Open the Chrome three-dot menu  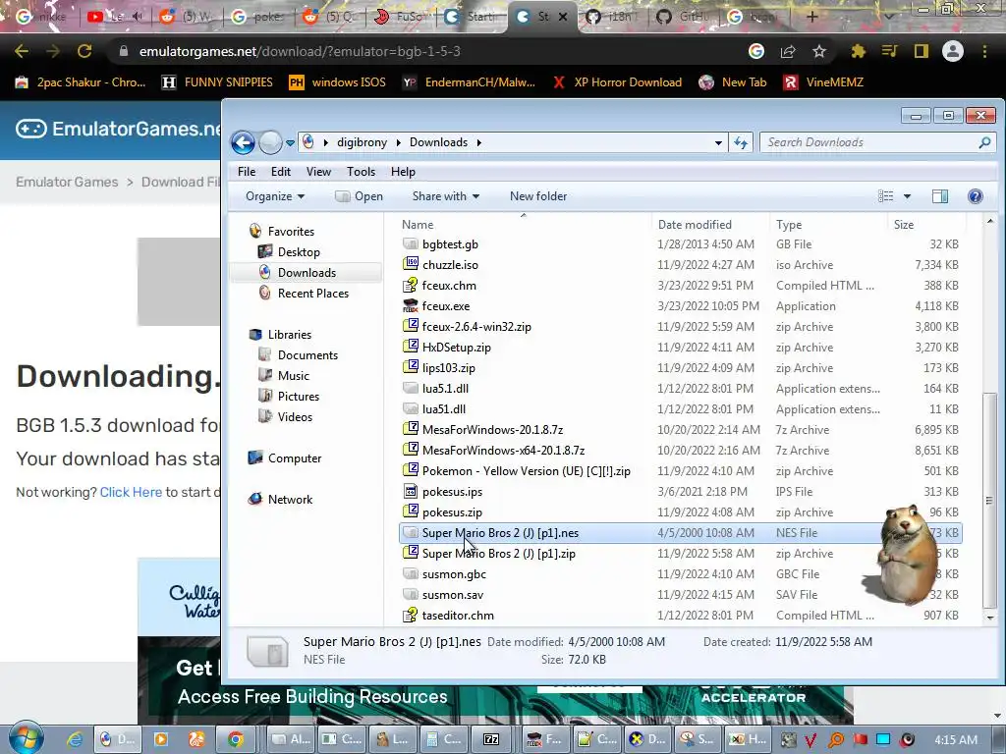point(984,51)
